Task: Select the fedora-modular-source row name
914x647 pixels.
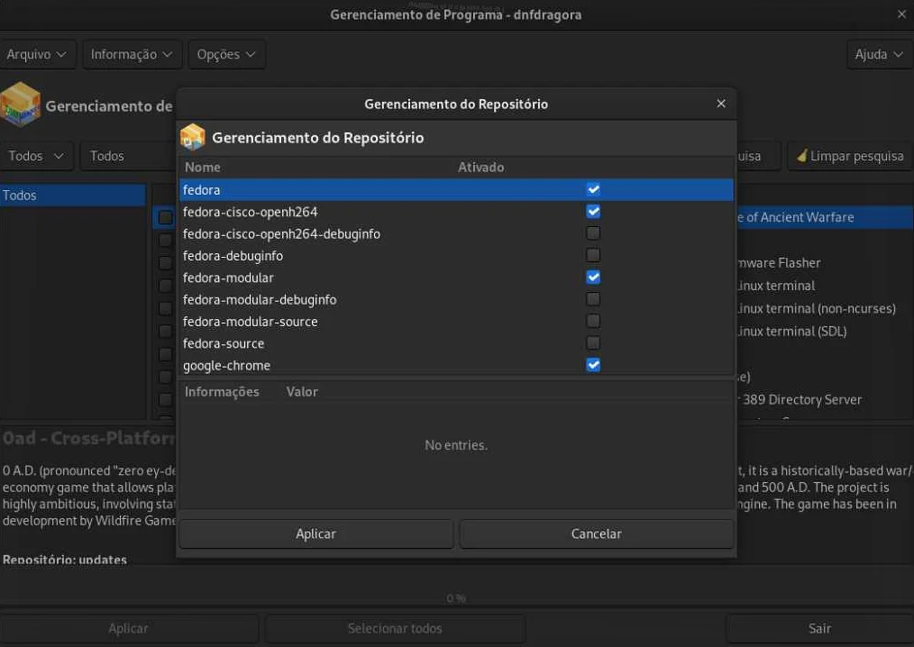Action: tap(250, 322)
